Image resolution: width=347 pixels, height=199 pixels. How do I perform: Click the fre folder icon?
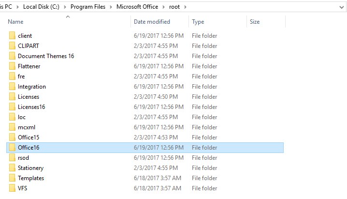pyautogui.click(x=13, y=77)
